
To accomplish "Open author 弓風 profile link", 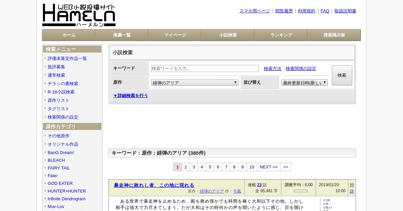I will click(x=237, y=191).
